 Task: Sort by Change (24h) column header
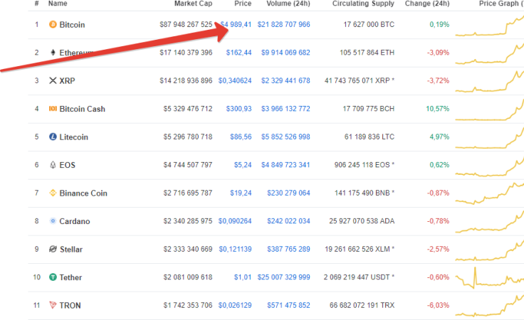pos(427,4)
